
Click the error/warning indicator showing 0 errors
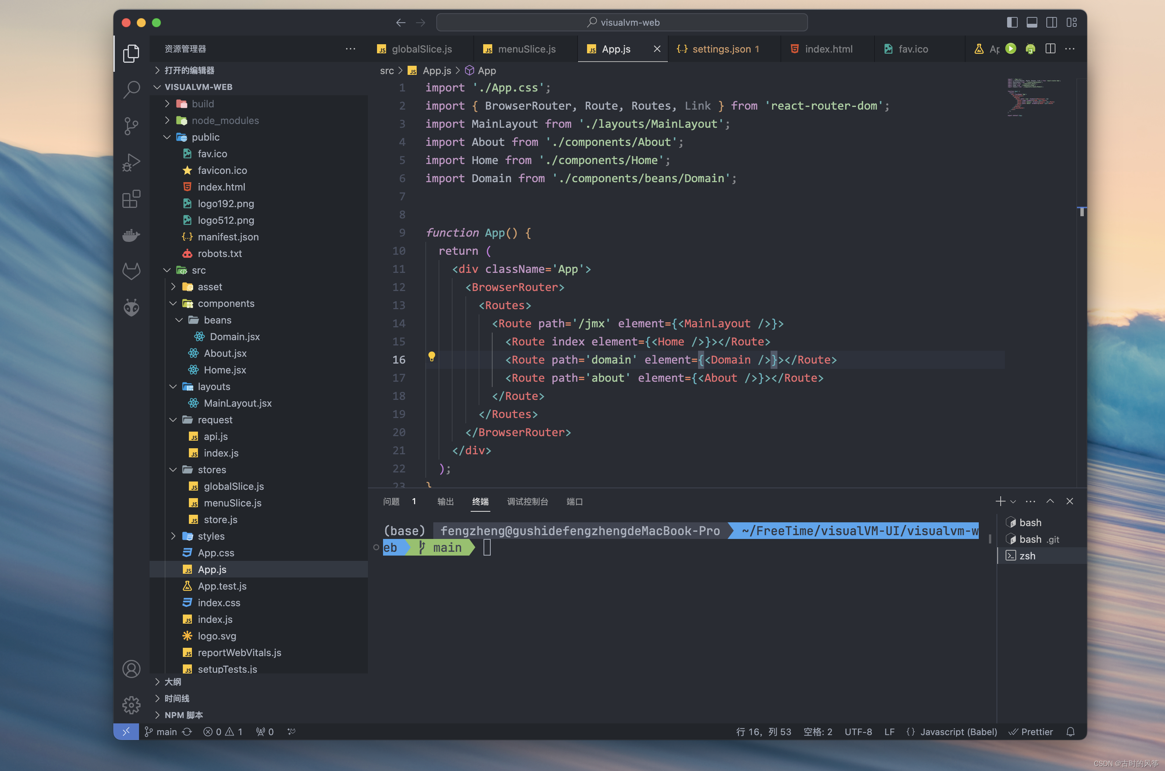(x=213, y=731)
